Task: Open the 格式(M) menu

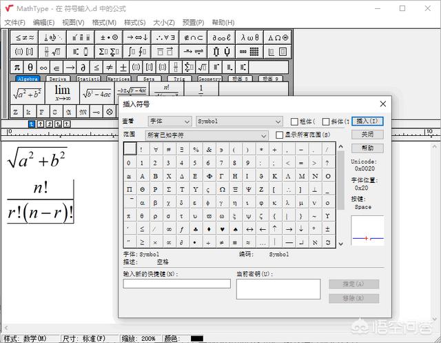Action: [104, 23]
